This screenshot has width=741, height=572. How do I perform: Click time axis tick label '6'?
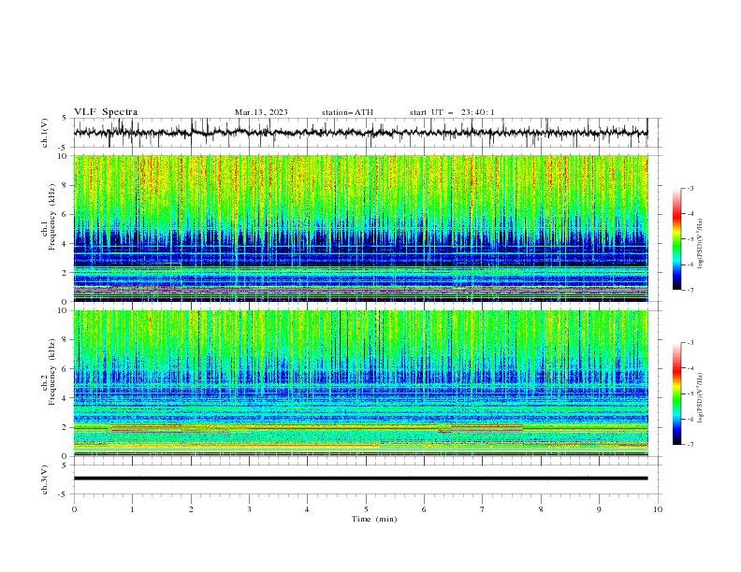(x=424, y=509)
